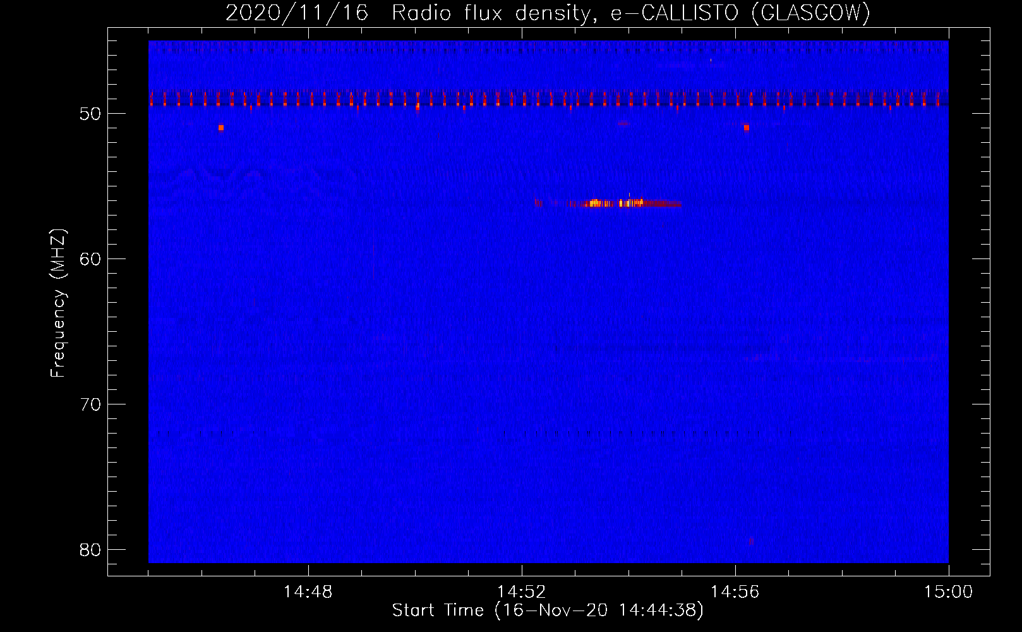
Task: Click the red square near 51 MHz at 14:56
Action: (x=746, y=128)
